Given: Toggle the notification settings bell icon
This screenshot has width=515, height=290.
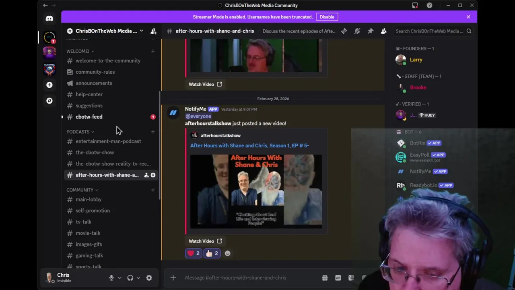Looking at the screenshot, I should coord(357,31).
